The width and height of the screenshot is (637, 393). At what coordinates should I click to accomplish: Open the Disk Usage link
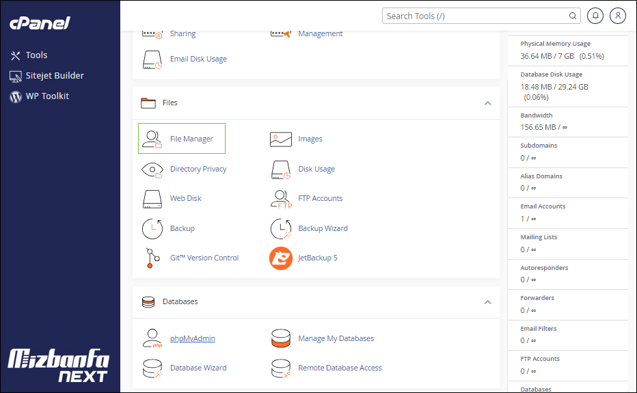pyautogui.click(x=316, y=169)
